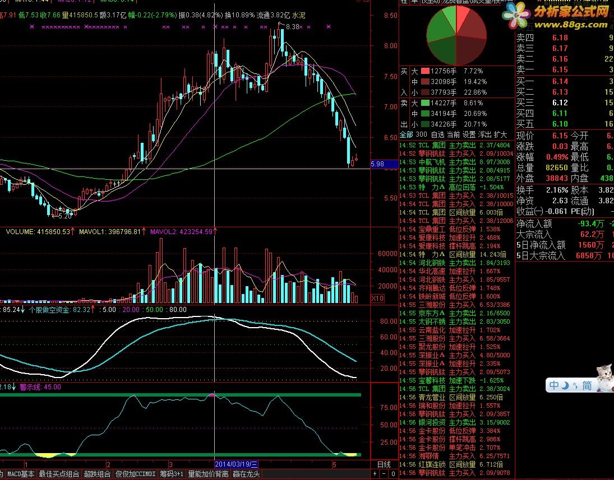Open the 俊俊加CCIMDI indicator tab
614x480 pixels.
click(135, 474)
